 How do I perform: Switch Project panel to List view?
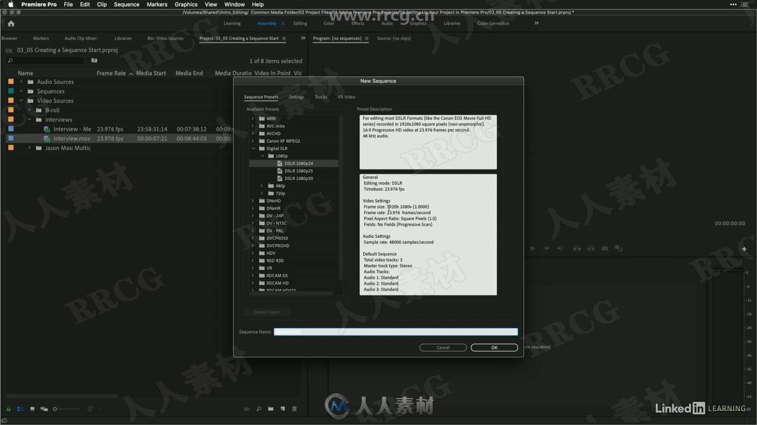coord(20,408)
